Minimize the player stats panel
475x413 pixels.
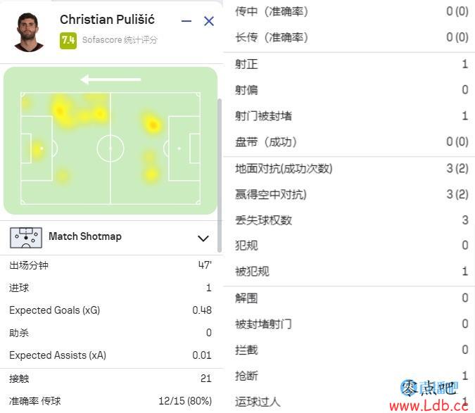tap(186, 21)
